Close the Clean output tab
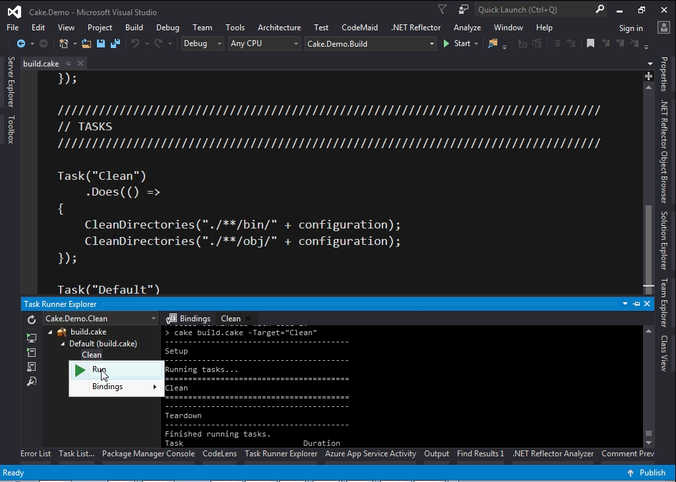 248,319
